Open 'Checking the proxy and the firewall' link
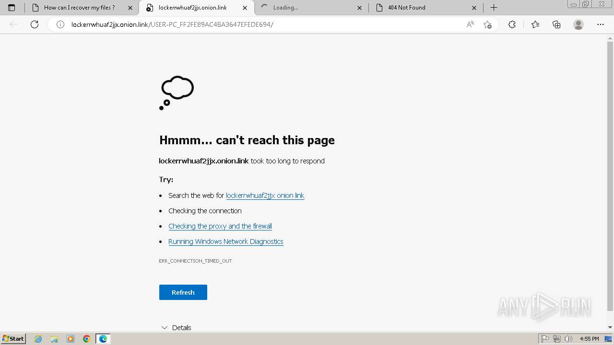Screen dimensions: 614x345 [220, 226]
